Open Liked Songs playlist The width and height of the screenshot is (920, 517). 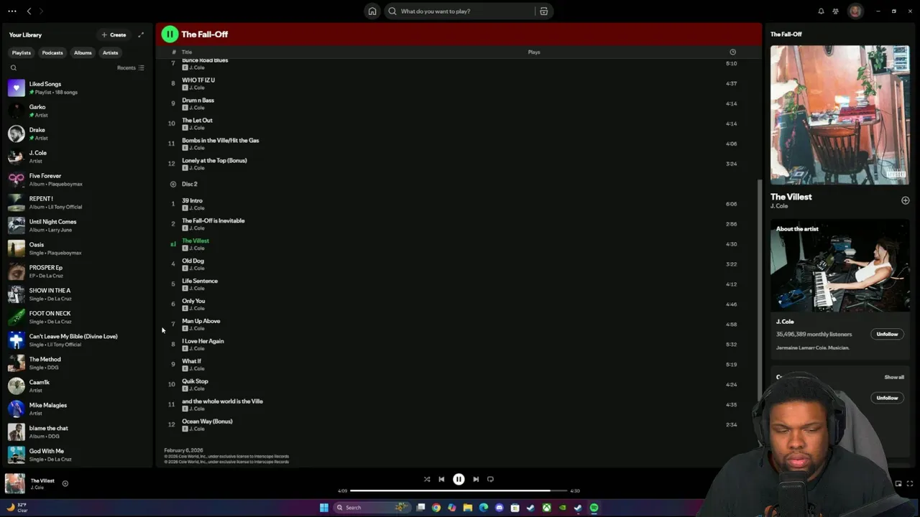click(77, 88)
